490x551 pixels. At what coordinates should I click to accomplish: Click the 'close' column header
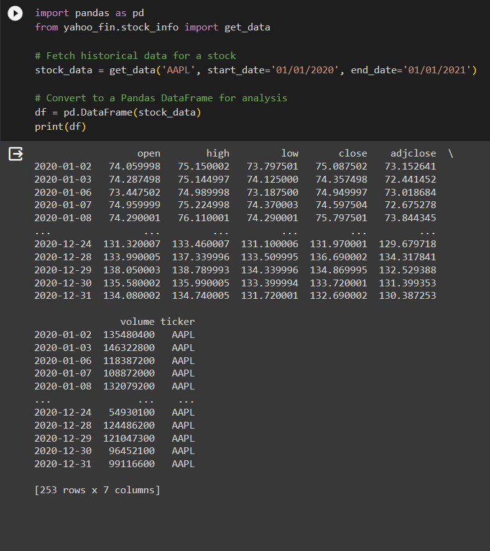[x=353, y=153]
